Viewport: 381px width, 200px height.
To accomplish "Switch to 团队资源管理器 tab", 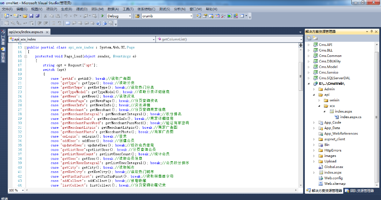I will coord(359,190).
